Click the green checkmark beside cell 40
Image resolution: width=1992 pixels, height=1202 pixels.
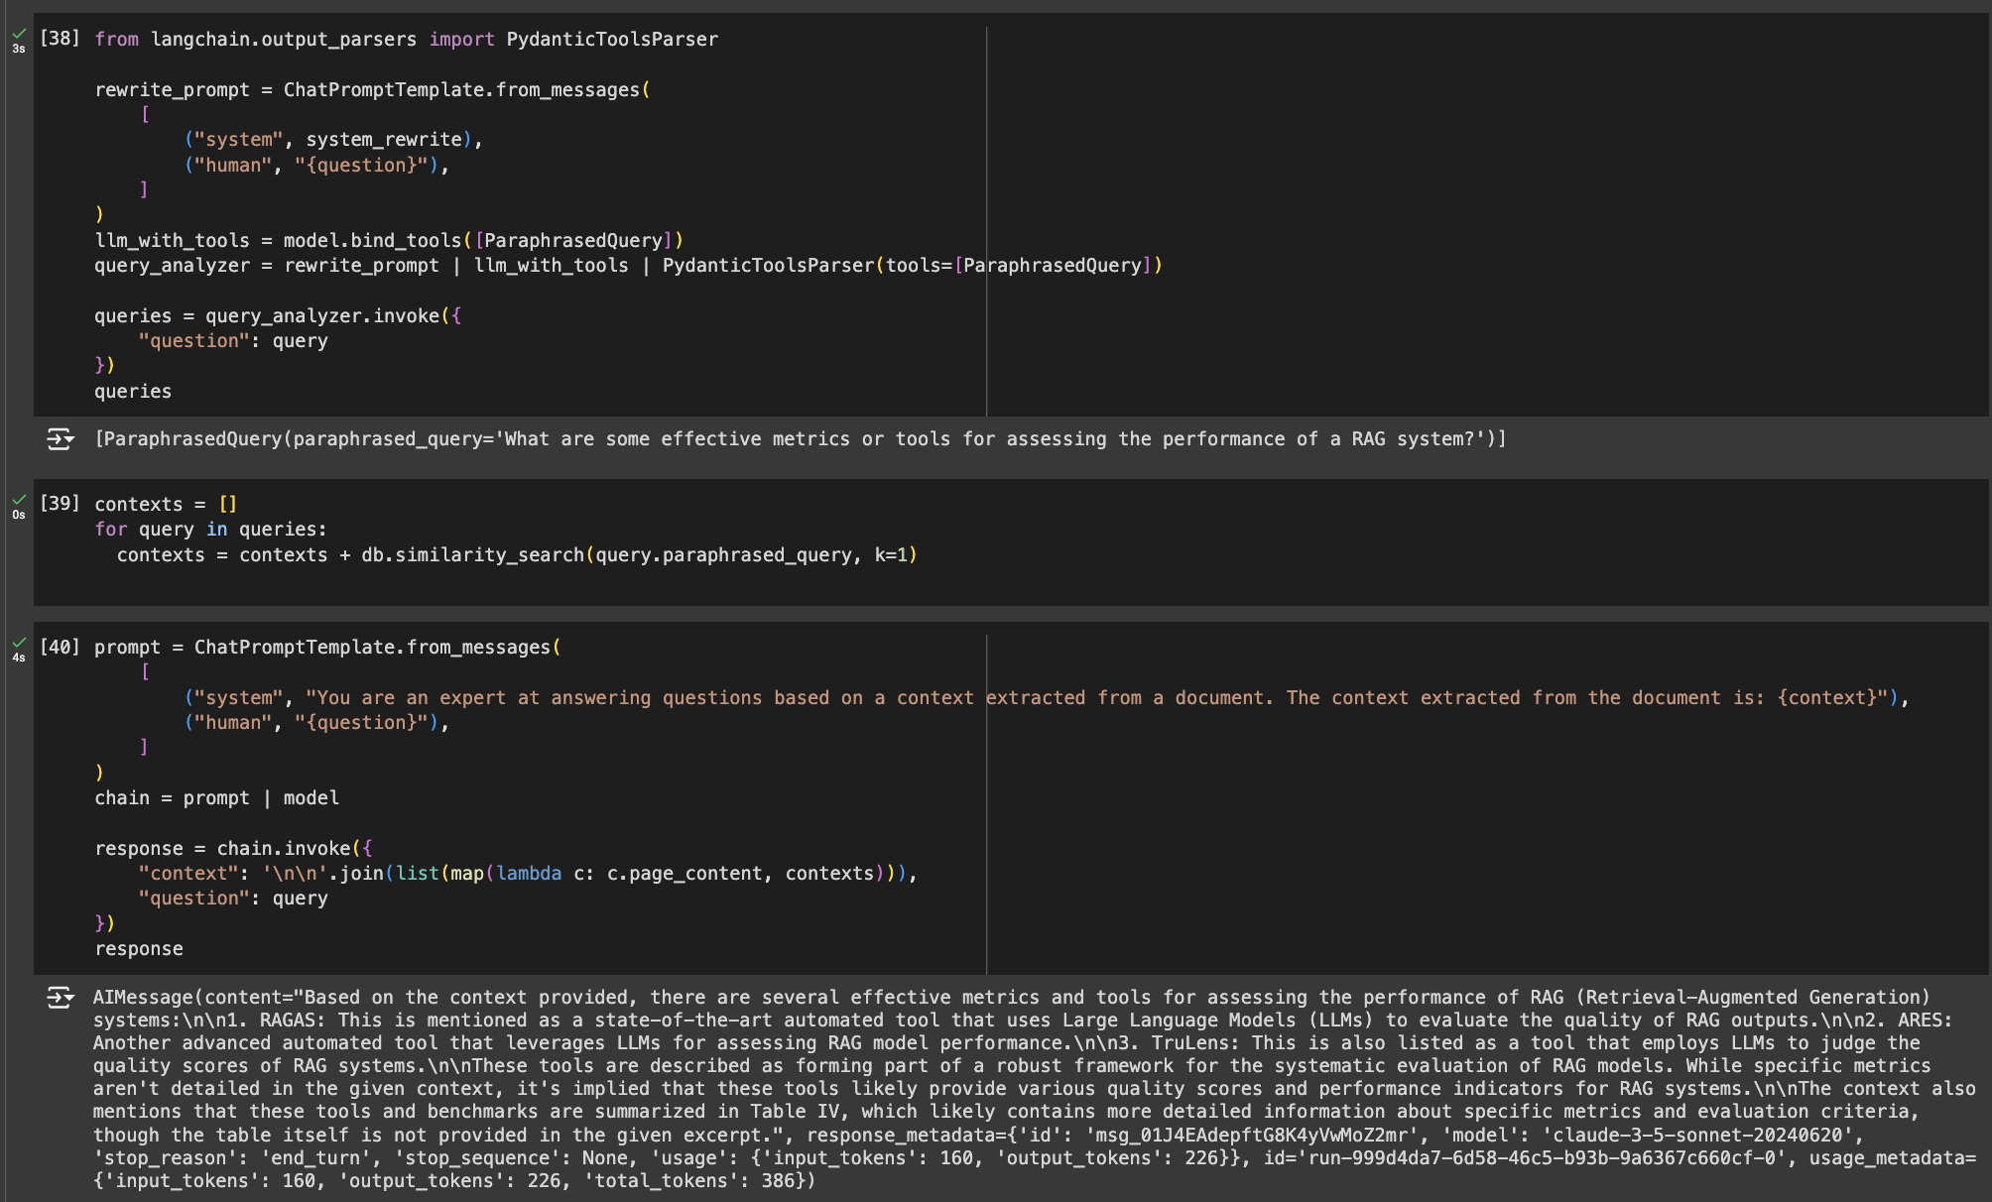point(17,645)
